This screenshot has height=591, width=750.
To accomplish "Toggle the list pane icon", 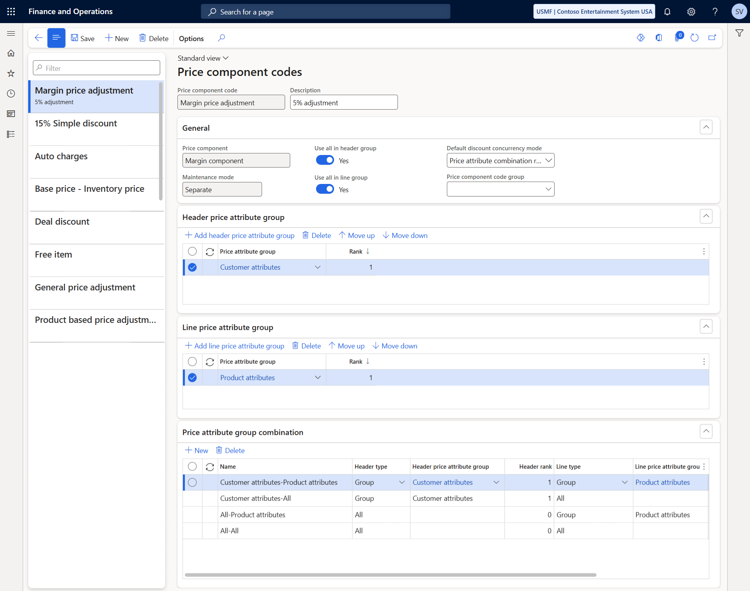I will coord(56,38).
